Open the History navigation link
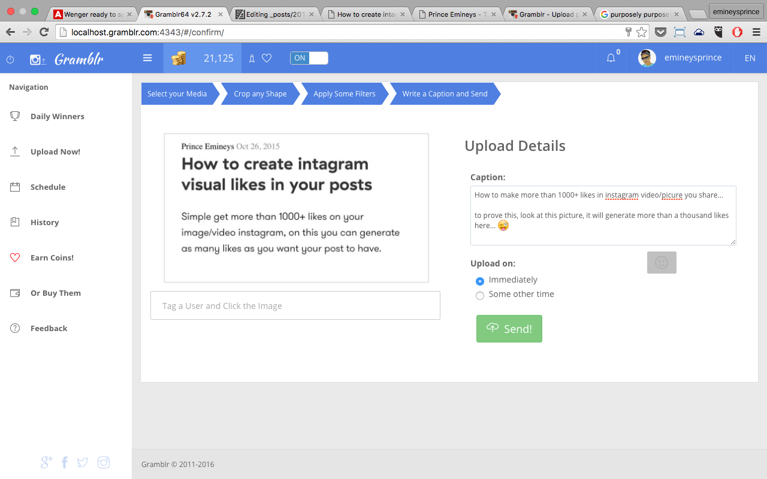The image size is (767, 479). pyautogui.click(x=45, y=222)
